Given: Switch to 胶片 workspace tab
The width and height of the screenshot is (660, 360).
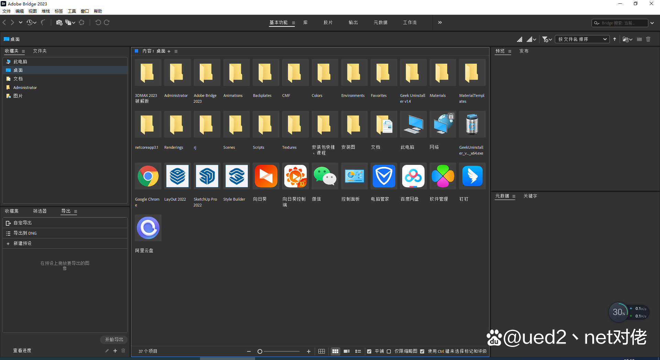Looking at the screenshot, I should click(328, 22).
